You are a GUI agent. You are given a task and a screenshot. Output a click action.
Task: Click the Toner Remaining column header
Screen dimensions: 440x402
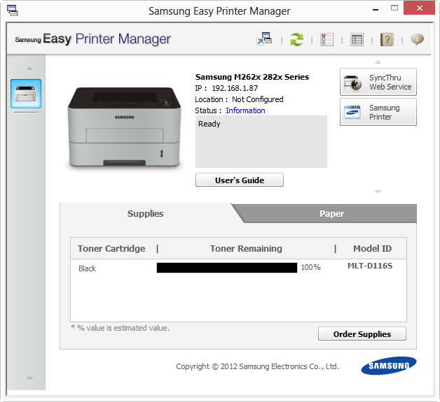(246, 249)
